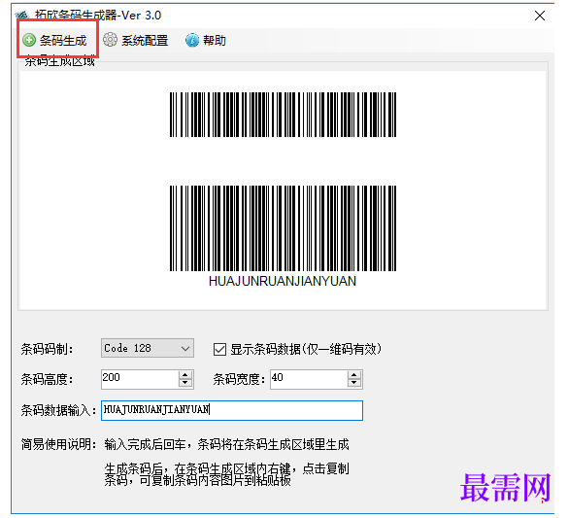Click the 条码数据输入: label
The width and height of the screenshot is (569, 518).
click(59, 410)
